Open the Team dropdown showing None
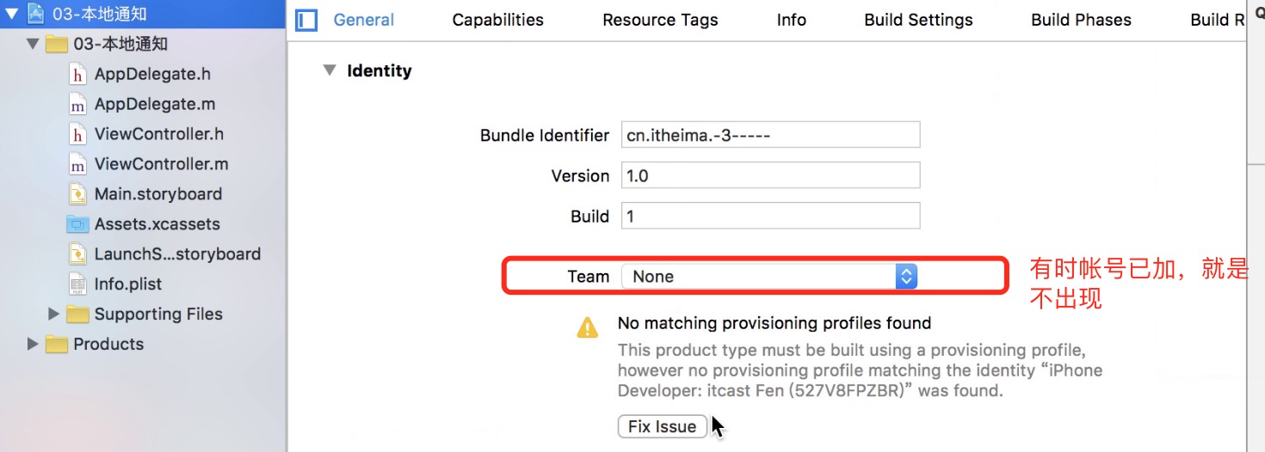Viewport: 1265px width, 452px height. point(769,276)
